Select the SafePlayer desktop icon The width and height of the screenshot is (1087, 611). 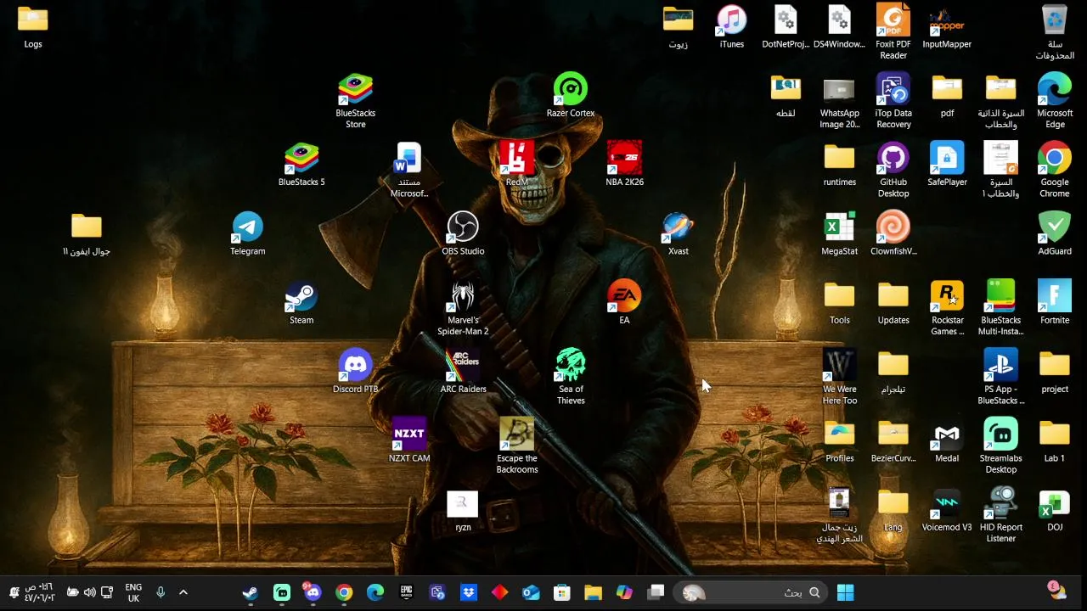(947, 165)
